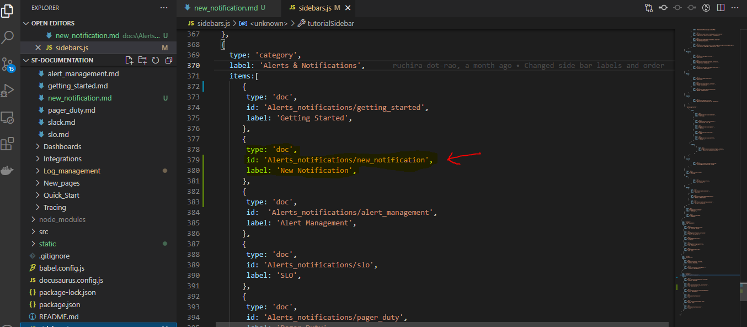
Task: Expand the Dashboards folder
Action: [x=62, y=146]
